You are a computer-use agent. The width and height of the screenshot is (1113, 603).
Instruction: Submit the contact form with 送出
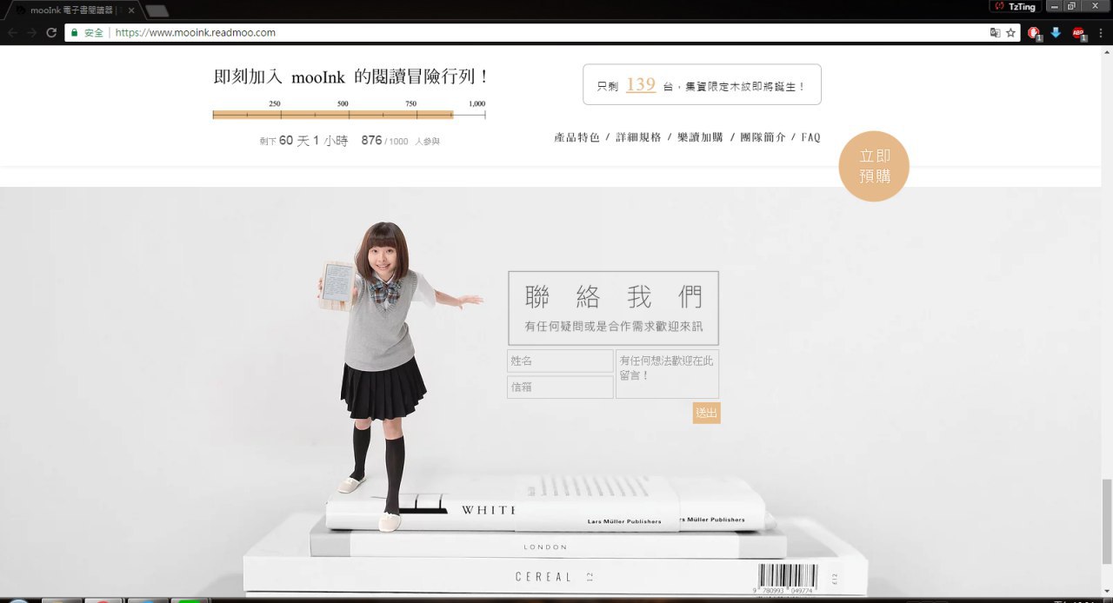coord(706,414)
